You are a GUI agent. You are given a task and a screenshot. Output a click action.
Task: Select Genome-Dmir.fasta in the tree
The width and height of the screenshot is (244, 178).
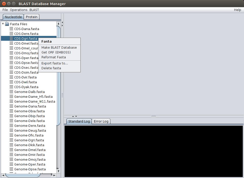pyautogui.click(x=30, y=155)
